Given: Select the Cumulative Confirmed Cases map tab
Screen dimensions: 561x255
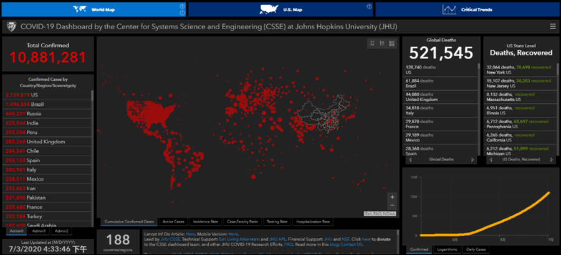Looking at the screenshot, I should [129, 222].
